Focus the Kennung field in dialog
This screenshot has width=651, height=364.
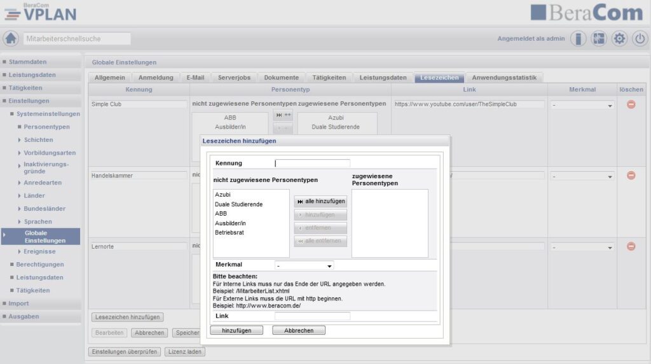click(x=312, y=164)
